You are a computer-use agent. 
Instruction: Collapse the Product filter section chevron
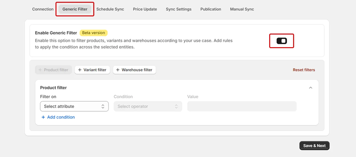point(311,88)
